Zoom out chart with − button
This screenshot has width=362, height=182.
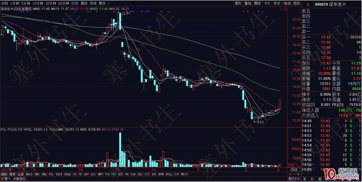(294, 174)
